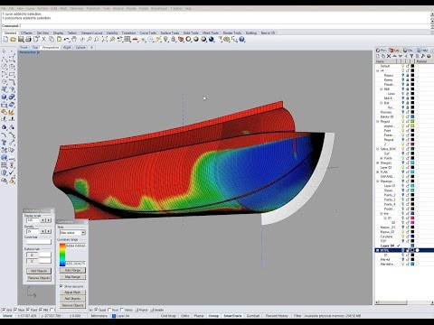Click the Move layer down arrow icon
Viewport: 434px width, 325px height.
(x=401, y=56)
